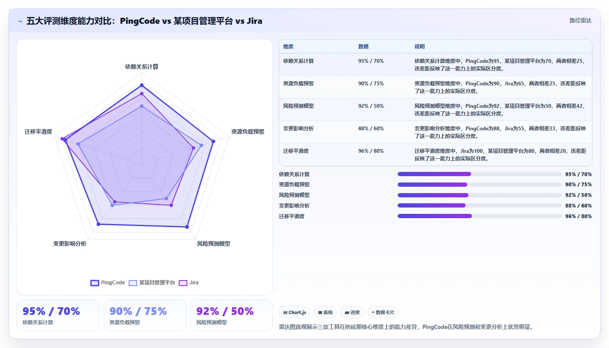Click PingCode data point on 资源负载预警 axis
The width and height of the screenshot is (609, 348).
click(x=213, y=141)
